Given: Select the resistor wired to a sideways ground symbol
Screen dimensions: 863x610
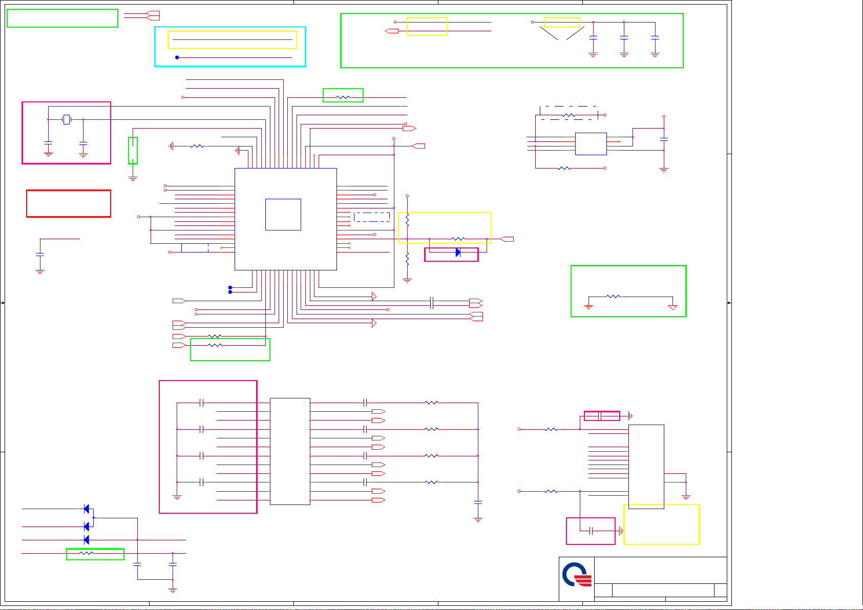Looking at the screenshot, I should click(197, 146).
